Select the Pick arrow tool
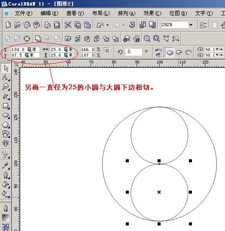This screenshot has height=231, width=225. click(x=6, y=68)
